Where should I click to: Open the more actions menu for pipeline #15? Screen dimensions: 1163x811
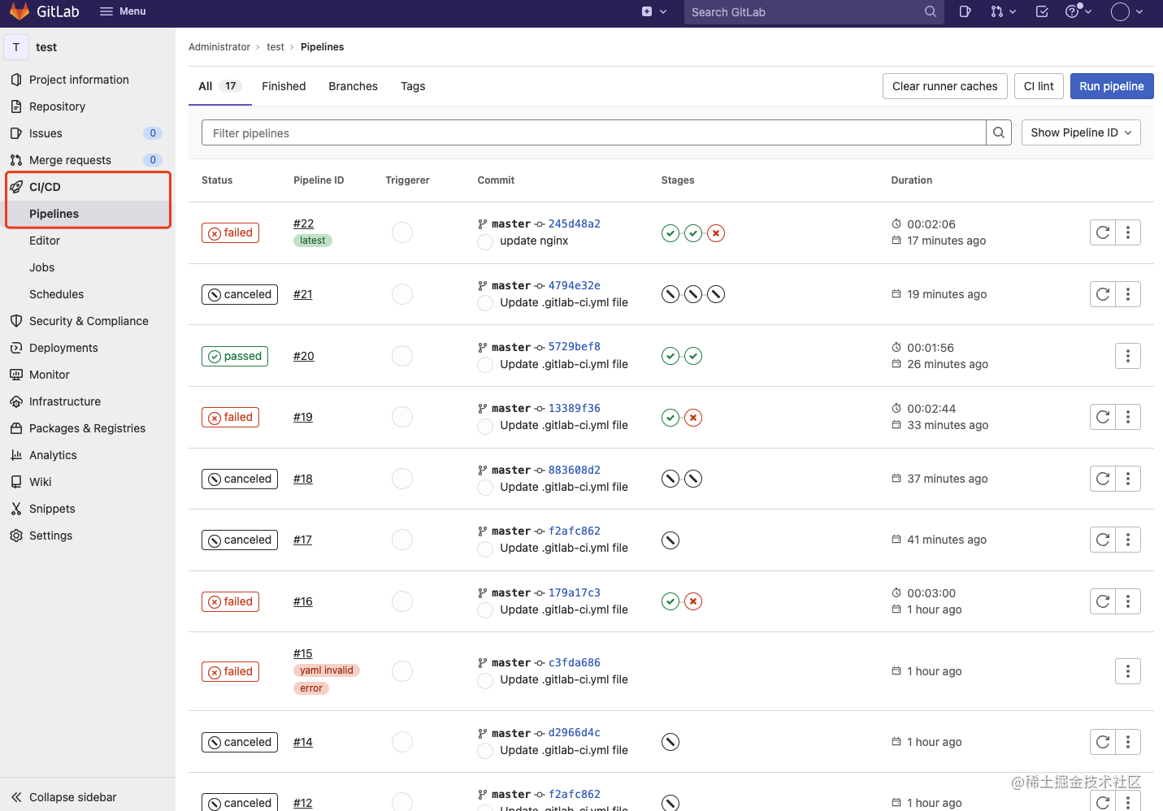pyautogui.click(x=1128, y=671)
